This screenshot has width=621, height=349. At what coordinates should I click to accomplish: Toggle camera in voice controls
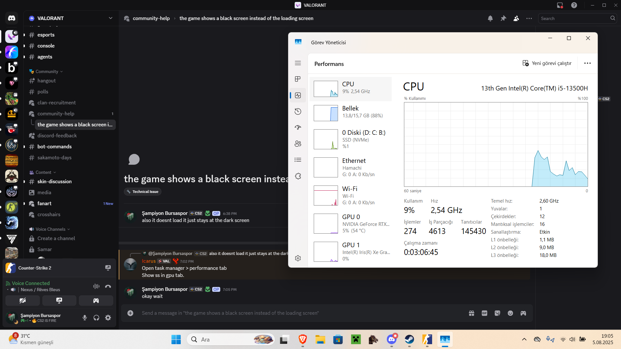[23, 301]
